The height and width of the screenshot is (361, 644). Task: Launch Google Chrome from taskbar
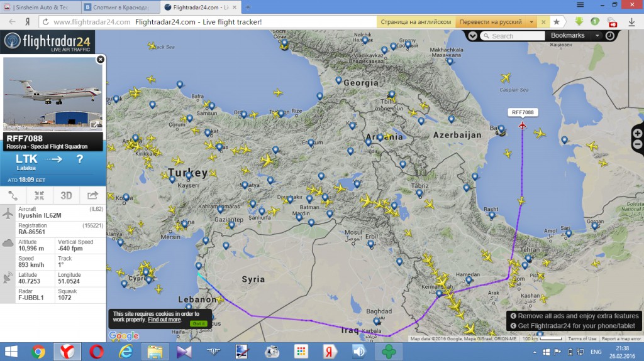click(38, 352)
